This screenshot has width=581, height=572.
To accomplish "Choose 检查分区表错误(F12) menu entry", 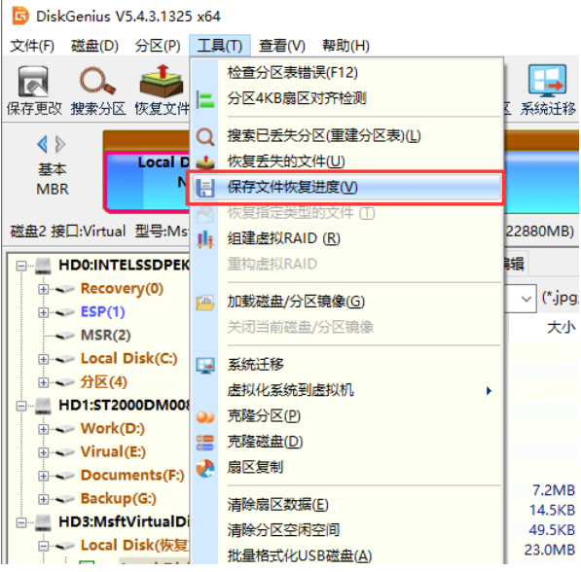I will [346, 73].
